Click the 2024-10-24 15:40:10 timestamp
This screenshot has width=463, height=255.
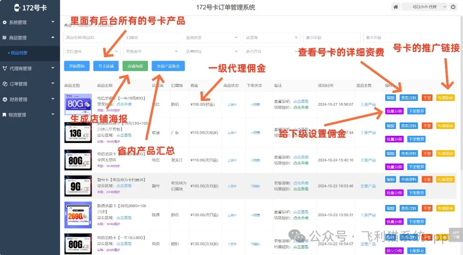coord(336,160)
